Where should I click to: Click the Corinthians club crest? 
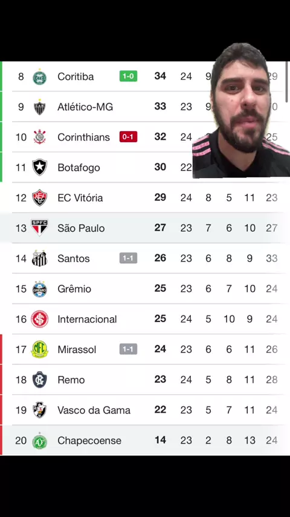pyautogui.click(x=39, y=137)
